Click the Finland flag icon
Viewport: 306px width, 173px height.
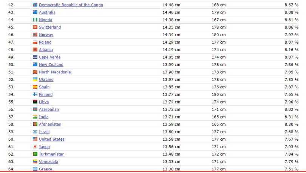coord(35,94)
